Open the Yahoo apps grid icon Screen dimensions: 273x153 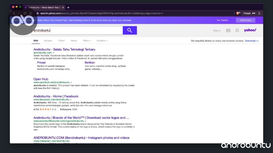[237, 30]
